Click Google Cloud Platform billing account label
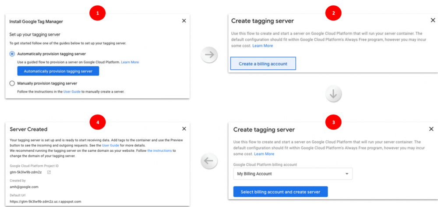The width and height of the screenshot is (438, 207). coord(265,165)
